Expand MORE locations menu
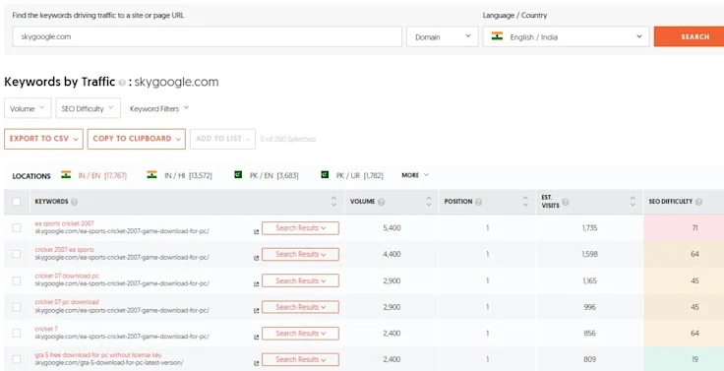The height and width of the screenshot is (371, 724). click(415, 175)
